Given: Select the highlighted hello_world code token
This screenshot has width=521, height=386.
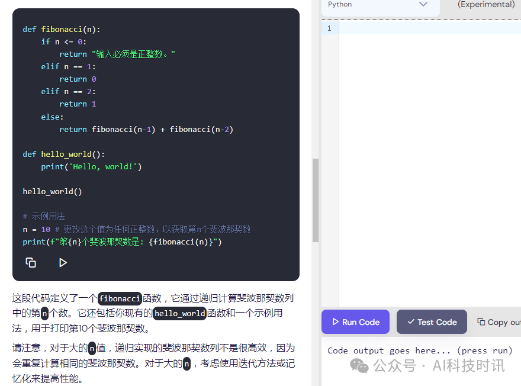Looking at the screenshot, I should [179, 314].
